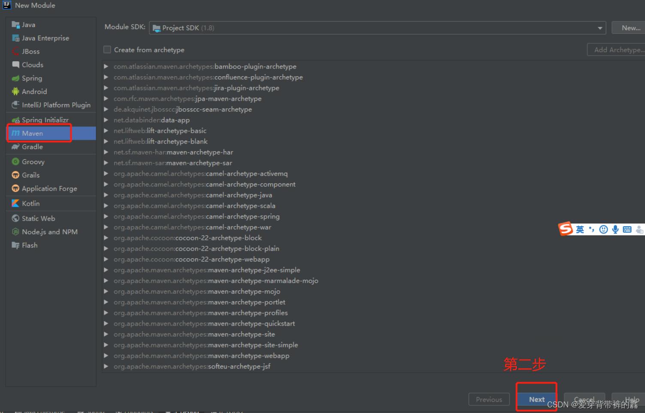Click the Cancel button
The width and height of the screenshot is (645, 413).
click(584, 399)
